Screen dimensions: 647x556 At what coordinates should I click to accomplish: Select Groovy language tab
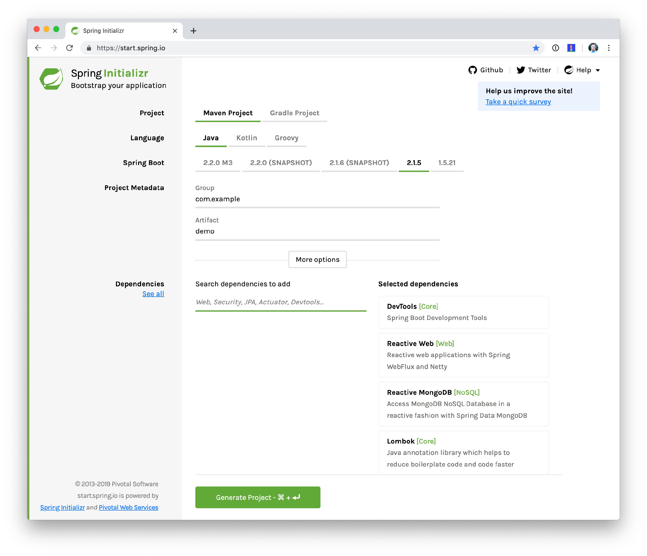[286, 138]
